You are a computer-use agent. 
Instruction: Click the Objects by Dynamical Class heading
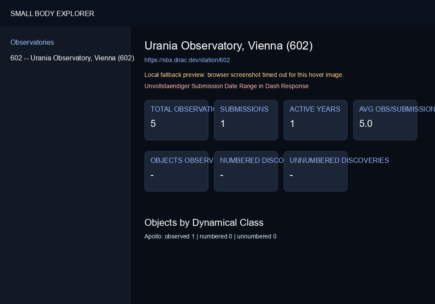(x=204, y=223)
